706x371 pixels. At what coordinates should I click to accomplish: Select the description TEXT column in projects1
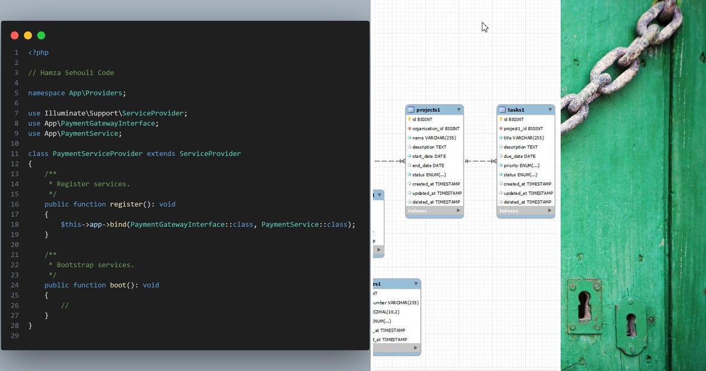[432, 147]
